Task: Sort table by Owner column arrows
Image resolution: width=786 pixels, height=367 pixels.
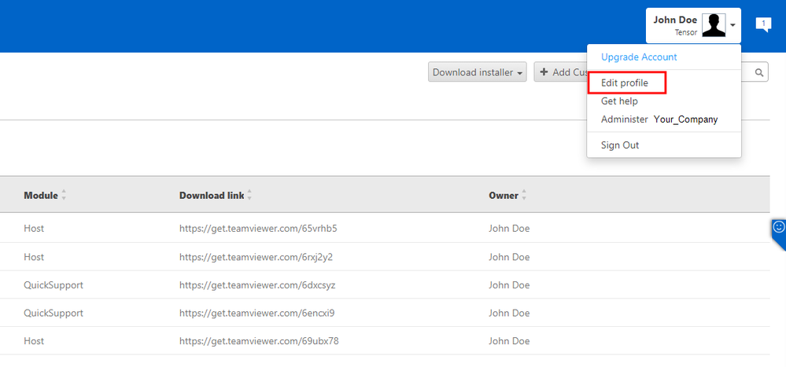Action: click(x=524, y=196)
